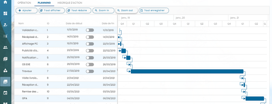Click Tout réduire to collapse all
The width and height of the screenshot is (272, 104).
click(x=79, y=10)
